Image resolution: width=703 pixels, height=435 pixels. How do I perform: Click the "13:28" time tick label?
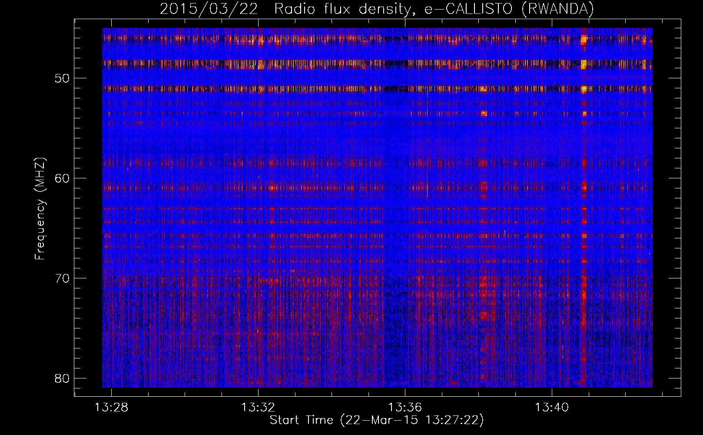pyautogui.click(x=112, y=408)
